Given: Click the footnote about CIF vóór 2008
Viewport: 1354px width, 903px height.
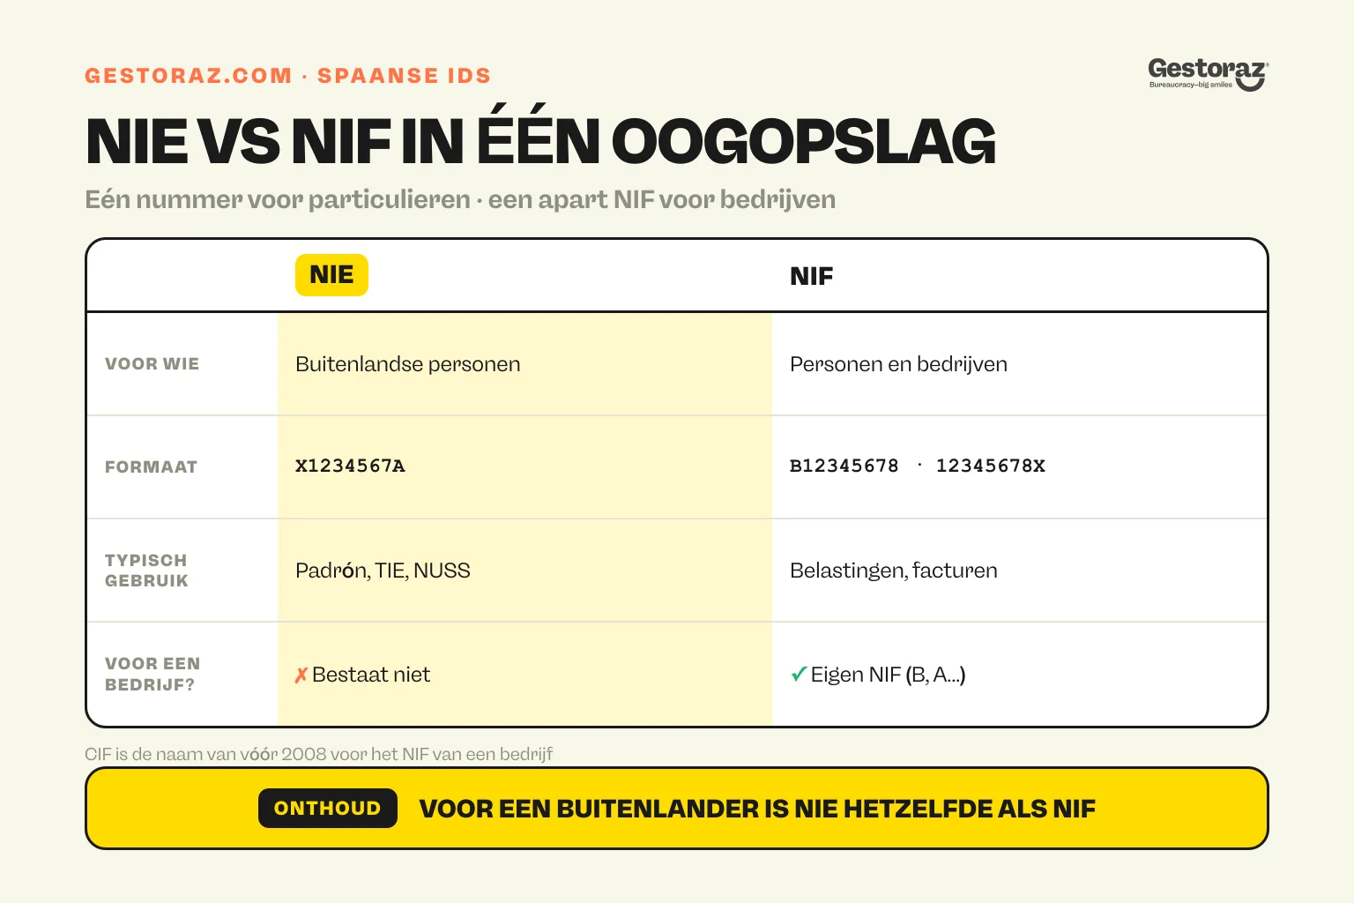Looking at the screenshot, I should 319,754.
